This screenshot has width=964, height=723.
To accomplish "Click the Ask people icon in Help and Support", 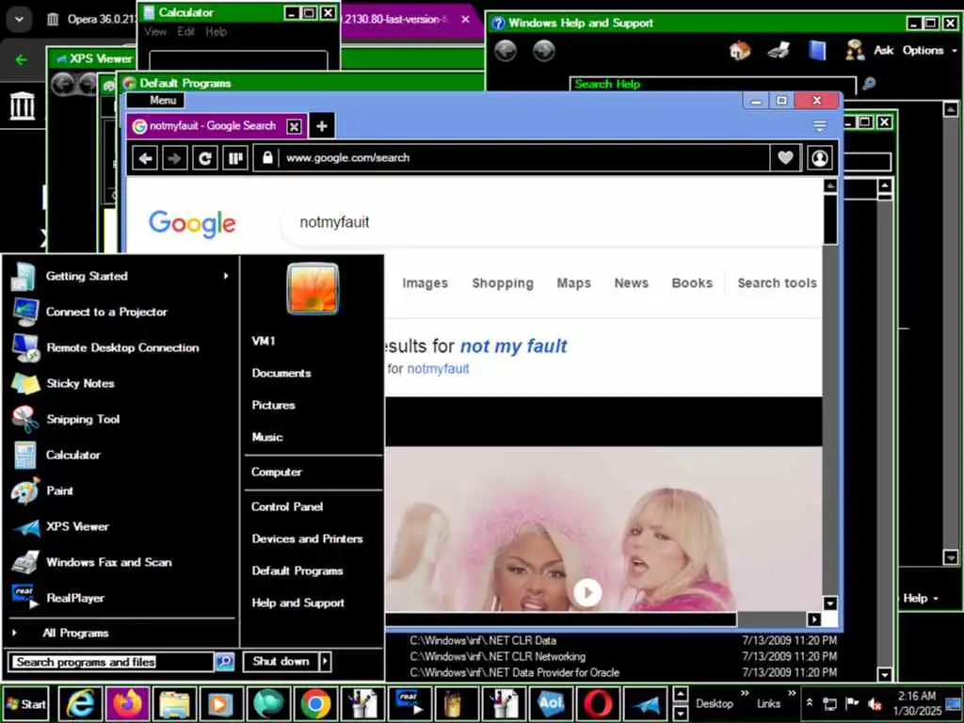I will pos(855,51).
